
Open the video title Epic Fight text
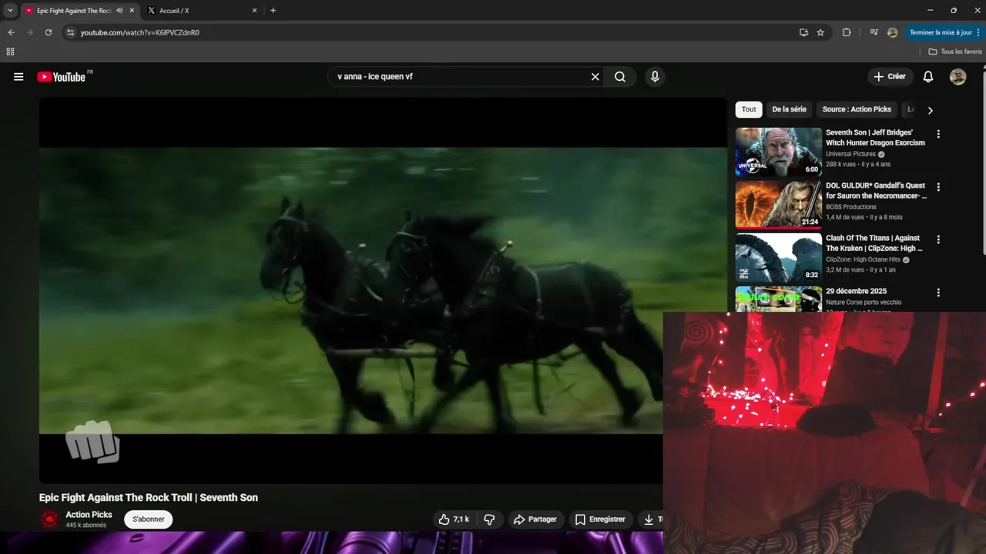tap(149, 498)
